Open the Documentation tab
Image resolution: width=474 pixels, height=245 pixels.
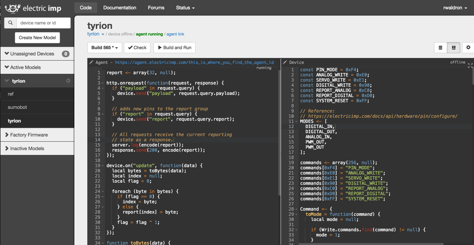coord(120,8)
